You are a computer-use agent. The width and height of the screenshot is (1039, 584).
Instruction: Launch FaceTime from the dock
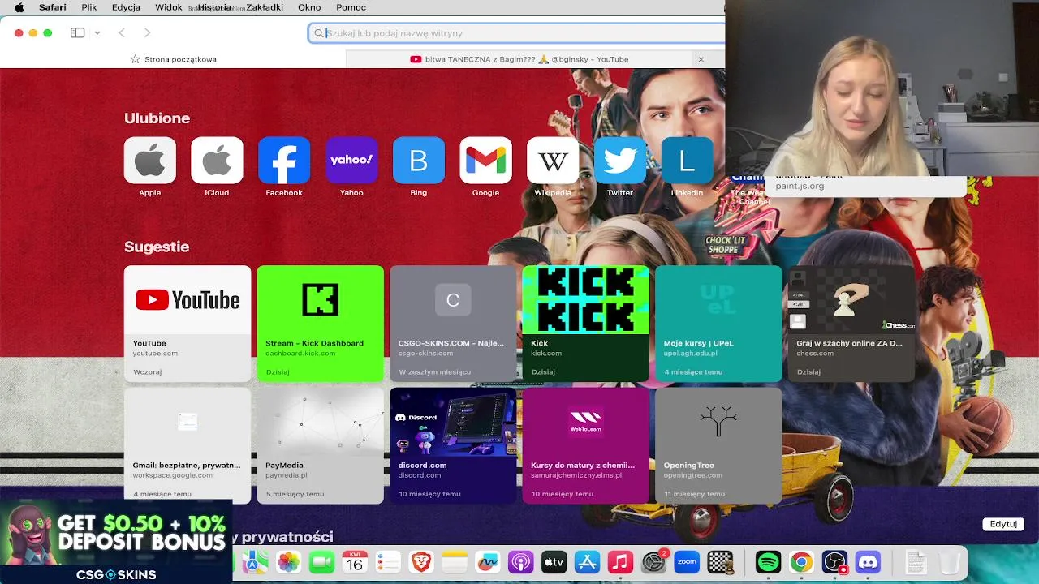[x=321, y=562]
